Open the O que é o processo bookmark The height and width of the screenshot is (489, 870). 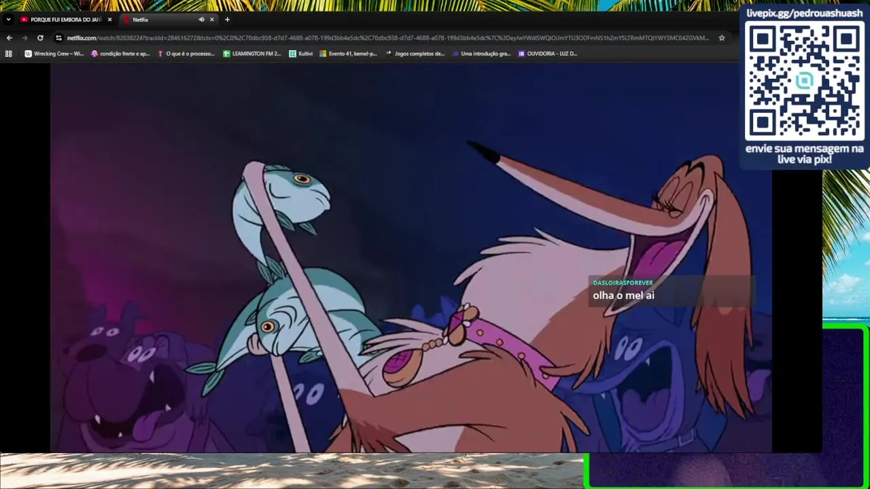186,54
